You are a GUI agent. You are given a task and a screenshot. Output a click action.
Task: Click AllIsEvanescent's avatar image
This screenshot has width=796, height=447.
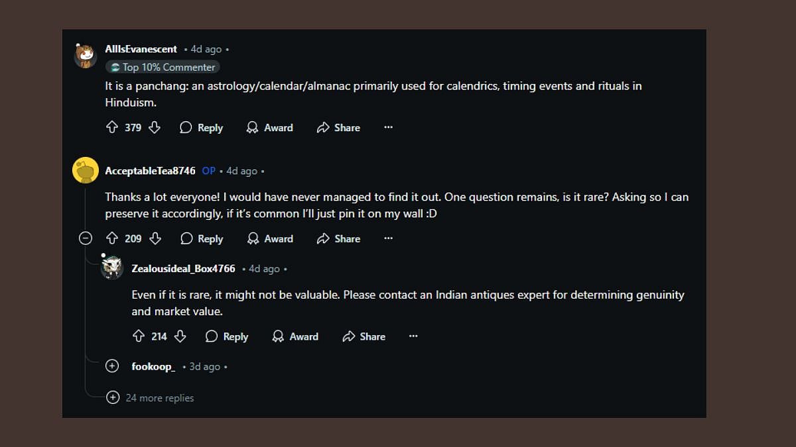pos(85,56)
